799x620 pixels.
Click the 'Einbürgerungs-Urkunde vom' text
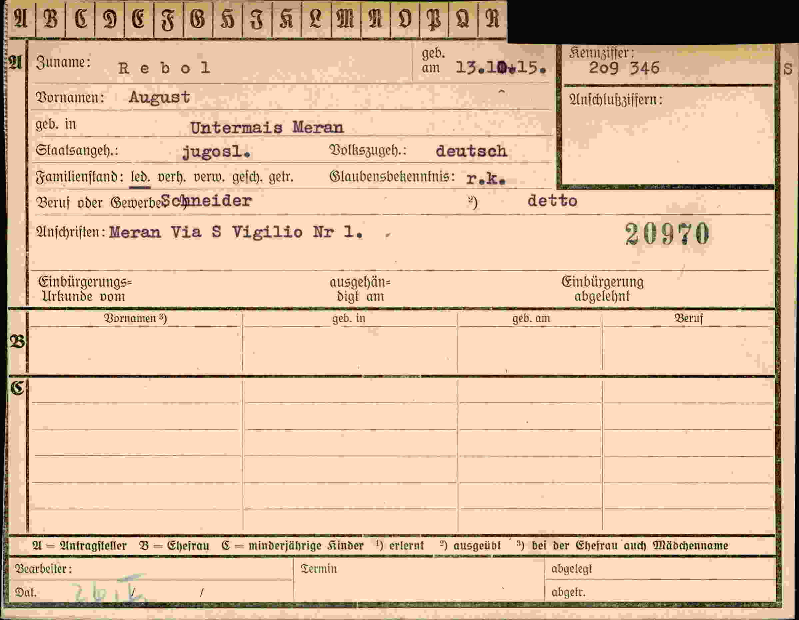[x=85, y=289]
